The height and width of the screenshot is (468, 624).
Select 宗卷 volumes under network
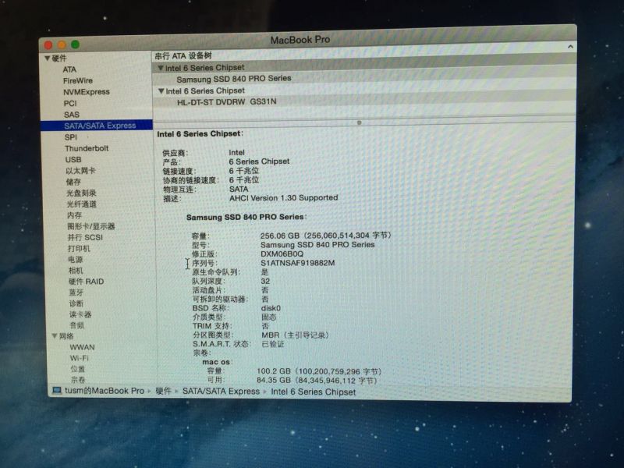pos(78,380)
